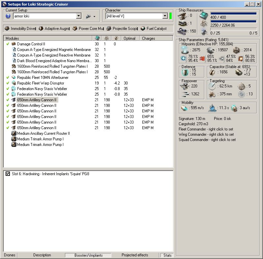Viewport: 263px width, 259px height.
Task: Open the ship browser icon menu
Action: tap(88, 16)
